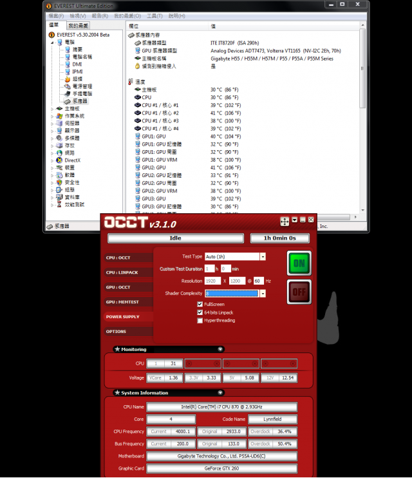Image resolution: width=412 pixels, height=478 pixels.
Task: Open the 工具(T) menu
Action: point(154,16)
